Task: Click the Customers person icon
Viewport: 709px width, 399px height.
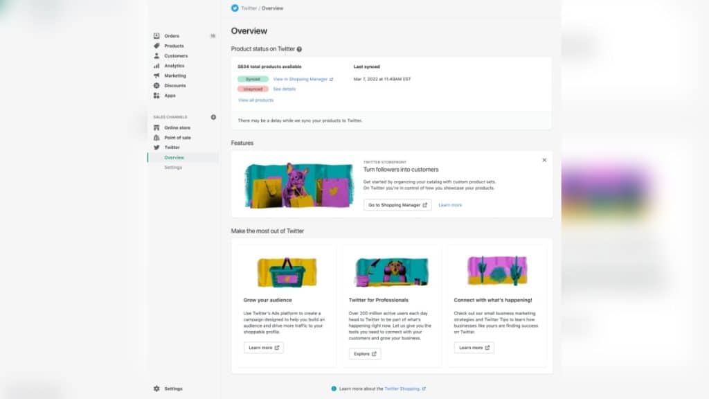Action: coord(156,55)
